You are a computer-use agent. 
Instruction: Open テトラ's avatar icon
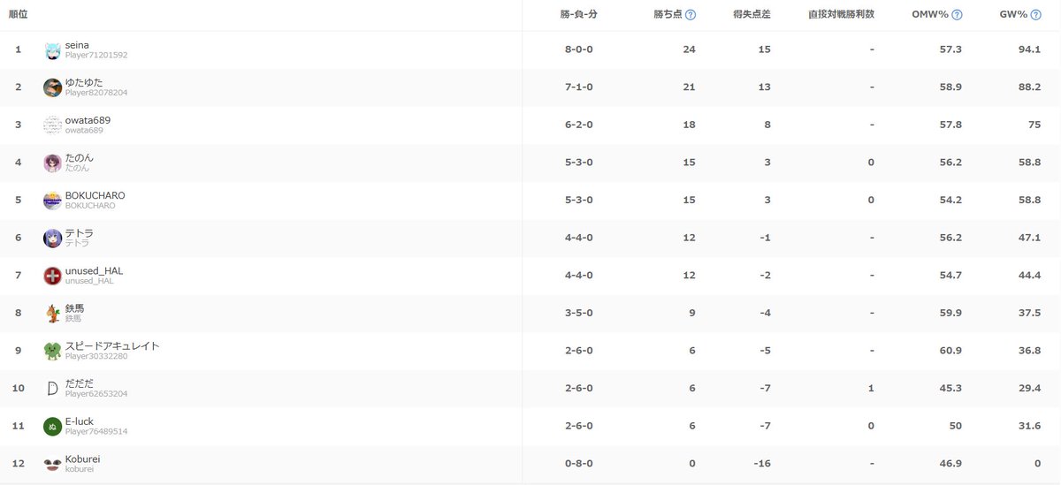click(53, 239)
